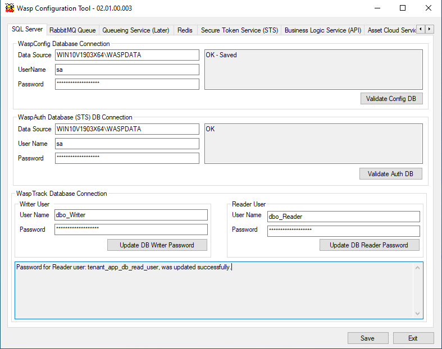The image size is (442, 349).
Task: Maximize the Wasp Configuration Tool window
Action: tap(403, 8)
